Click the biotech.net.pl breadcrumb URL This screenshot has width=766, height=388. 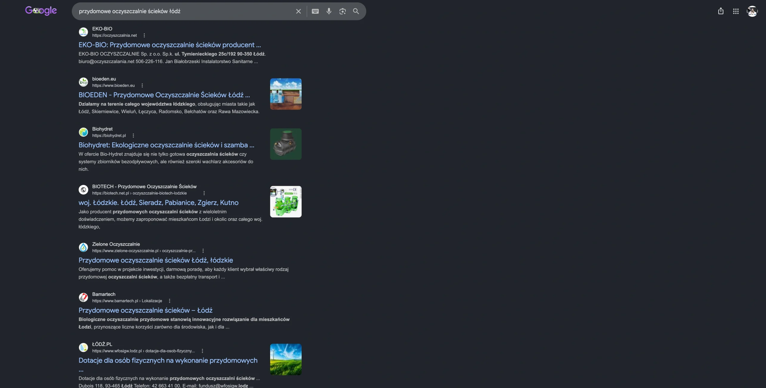coord(139,193)
